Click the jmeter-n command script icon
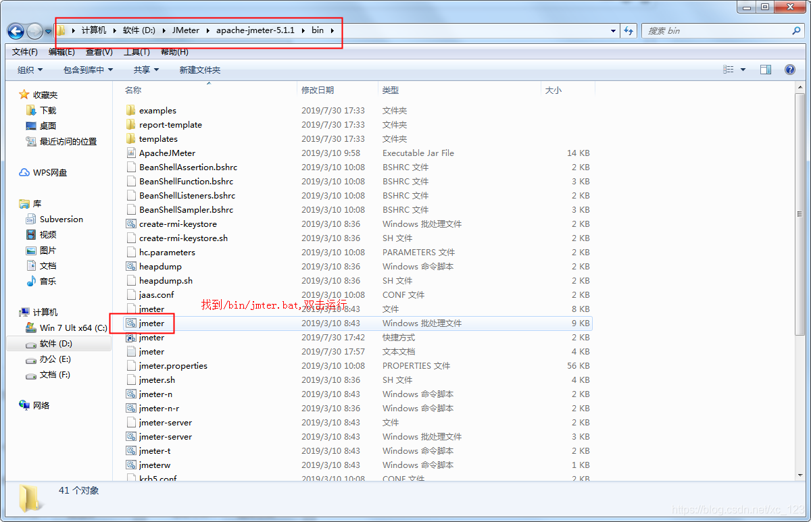The height and width of the screenshot is (522, 811). pos(131,394)
